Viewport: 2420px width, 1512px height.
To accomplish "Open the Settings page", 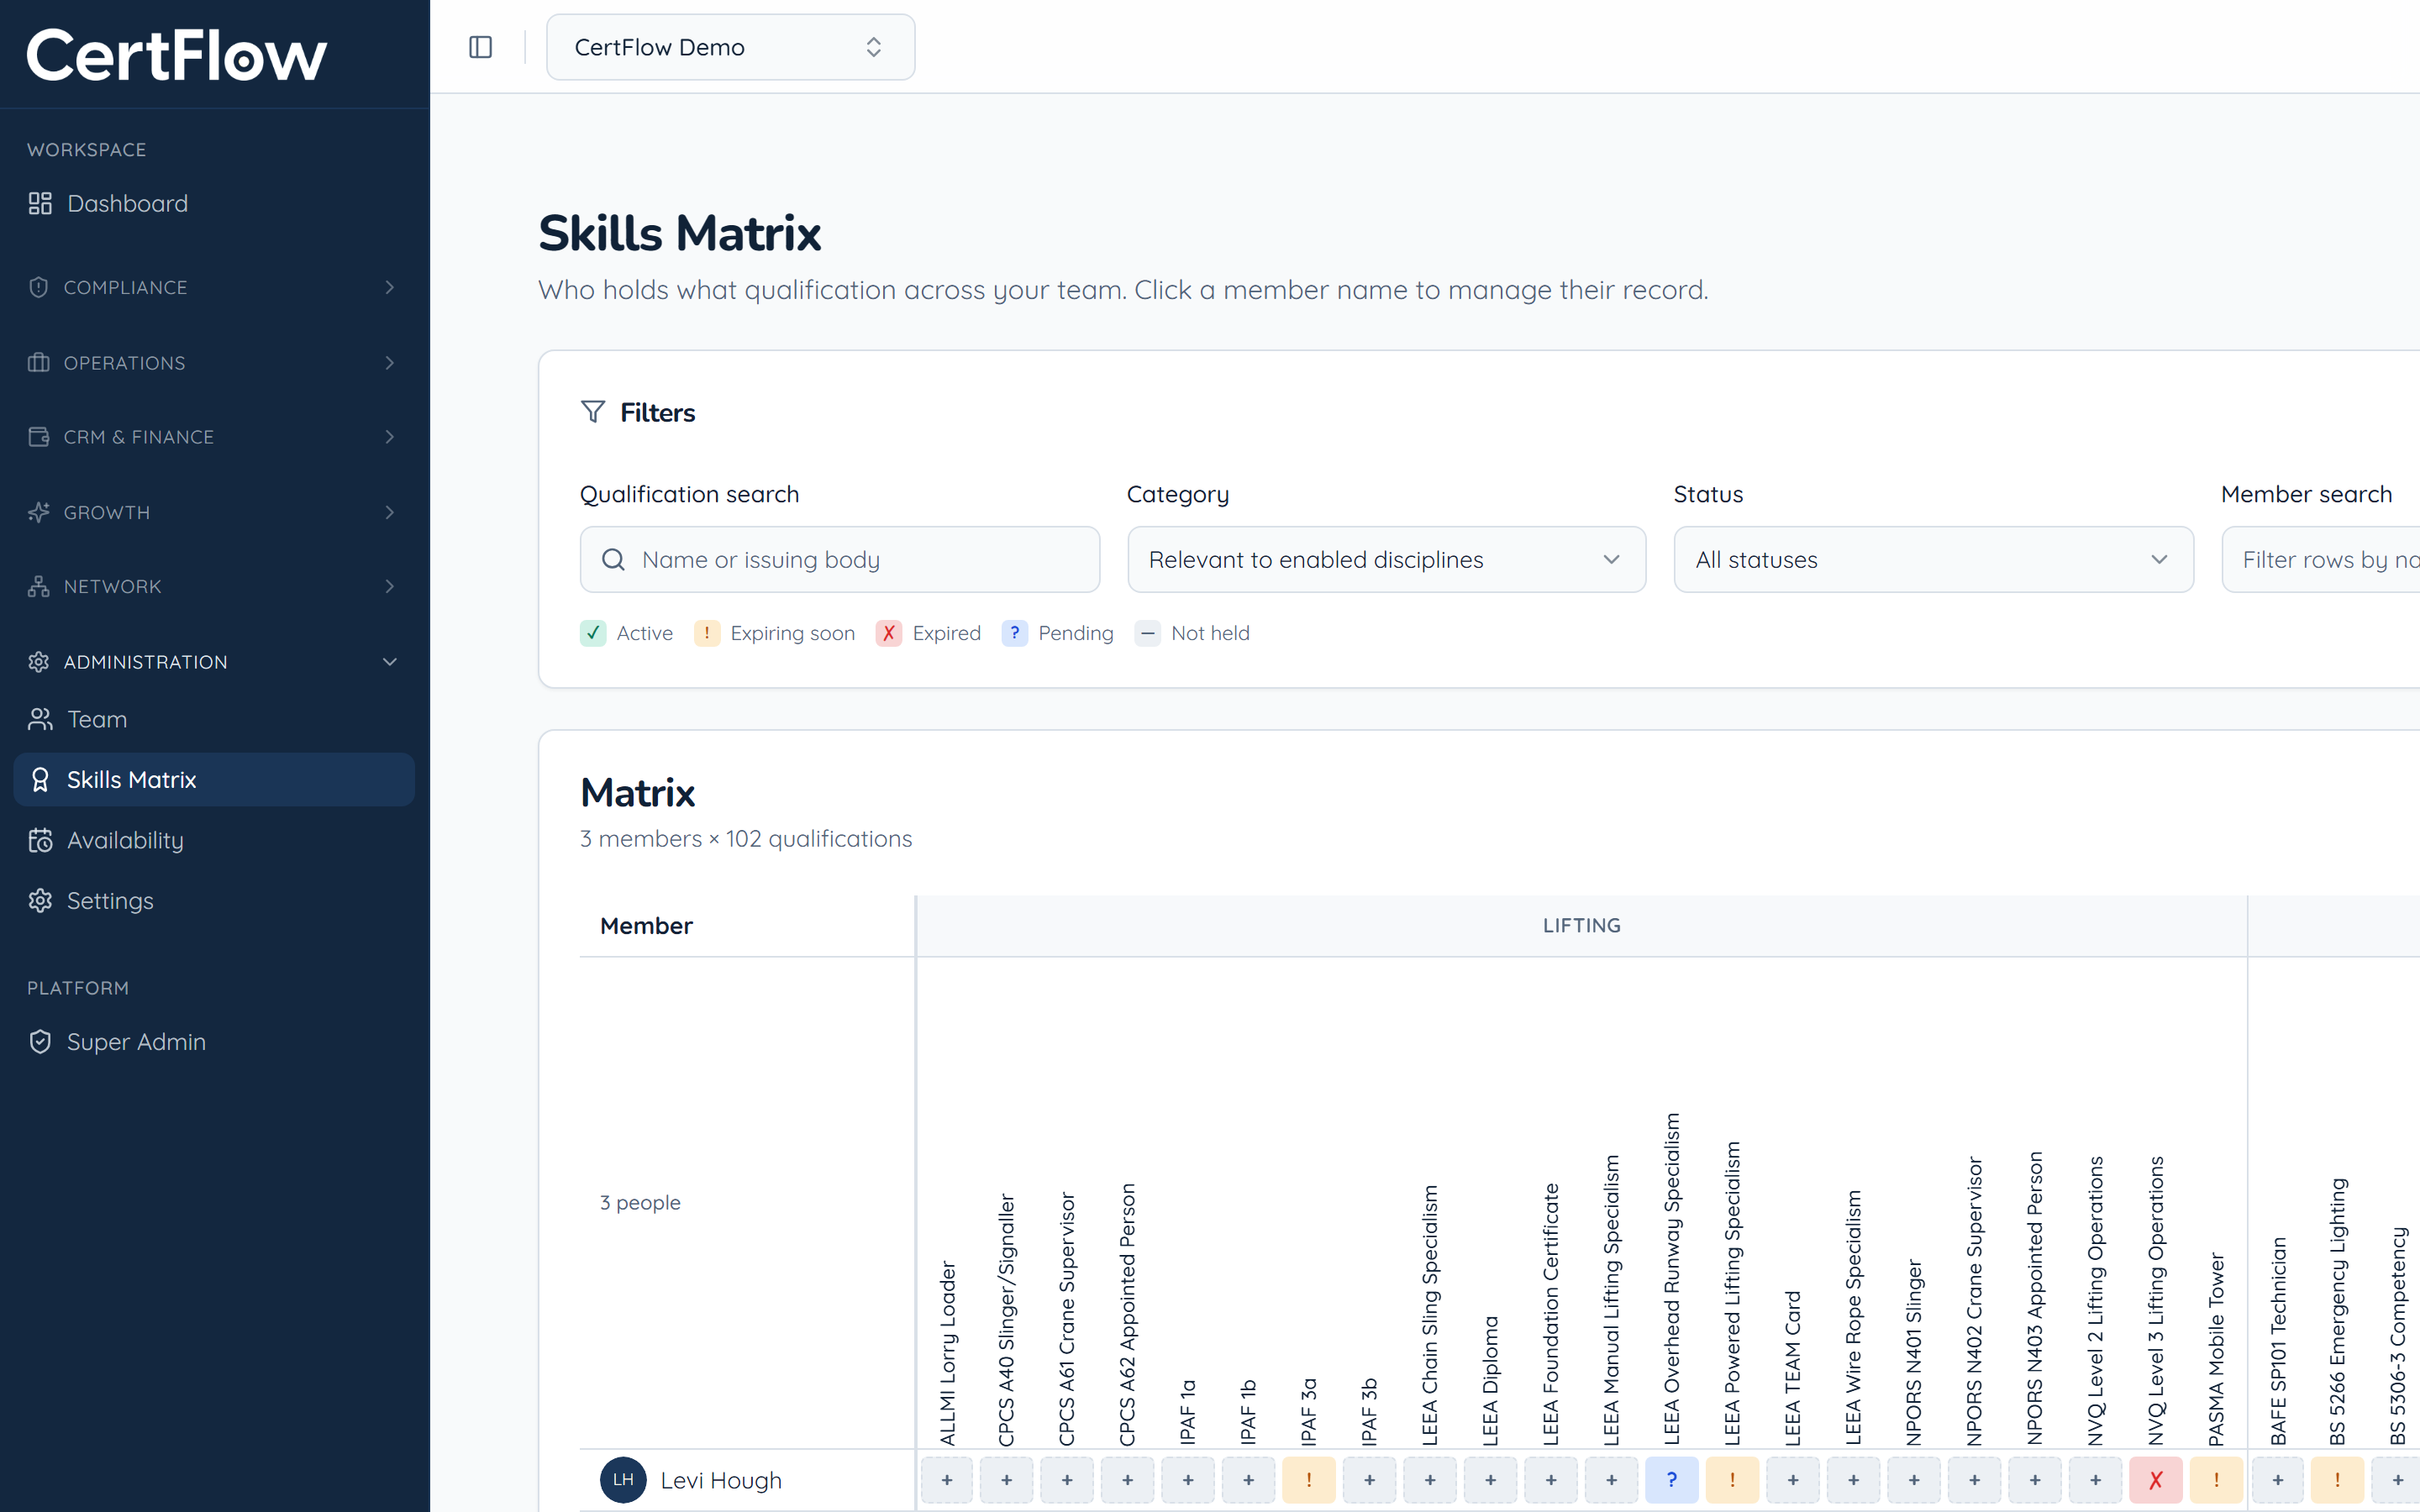I will pos(214,901).
